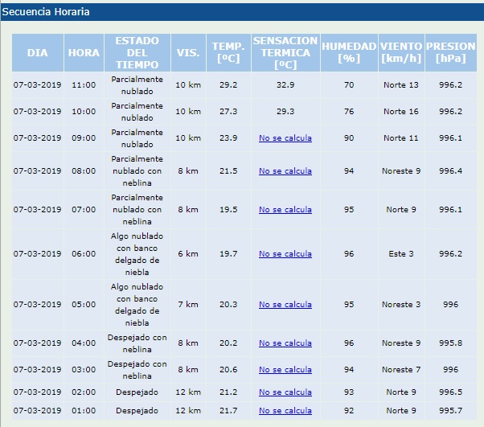Click the TEMP. [ºC] column header

point(228,53)
